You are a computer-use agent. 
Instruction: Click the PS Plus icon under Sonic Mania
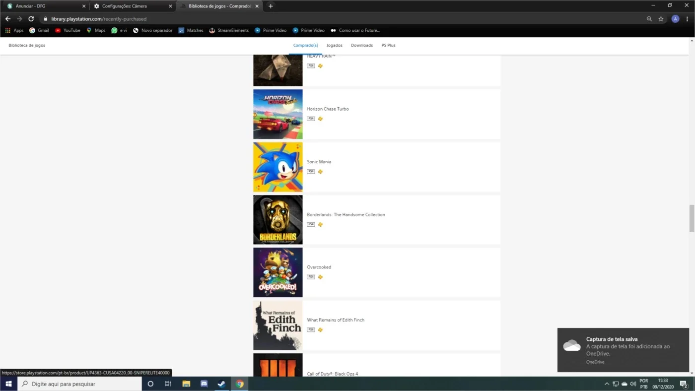pyautogui.click(x=320, y=172)
